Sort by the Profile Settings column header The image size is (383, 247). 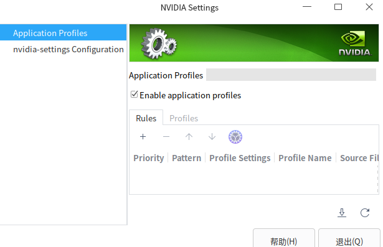pos(240,158)
